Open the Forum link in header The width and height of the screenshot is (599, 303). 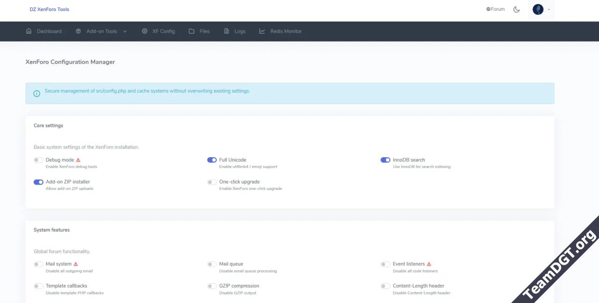pyautogui.click(x=496, y=9)
